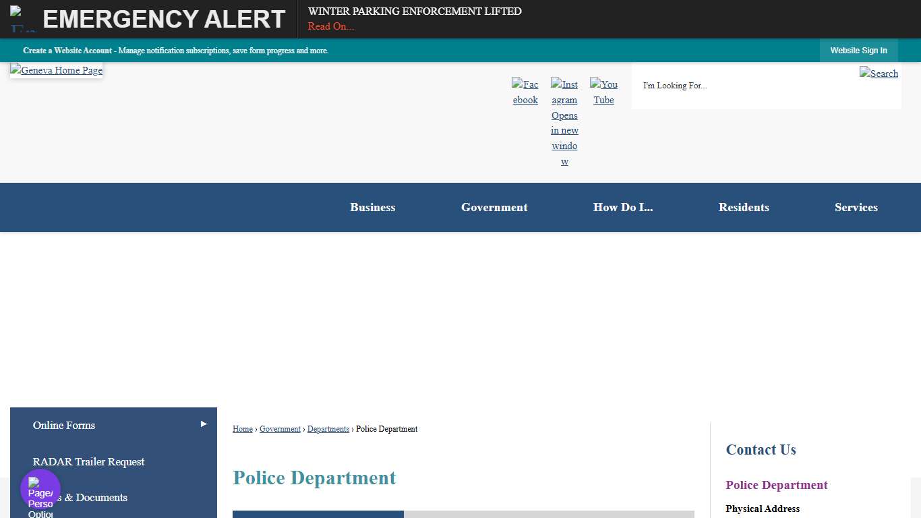Expand the How Do I... menu
Viewport: 921px width, 518px height.
tap(623, 208)
